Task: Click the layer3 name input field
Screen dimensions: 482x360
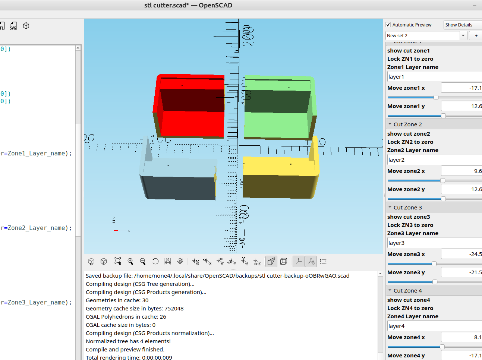Action: tap(435, 243)
